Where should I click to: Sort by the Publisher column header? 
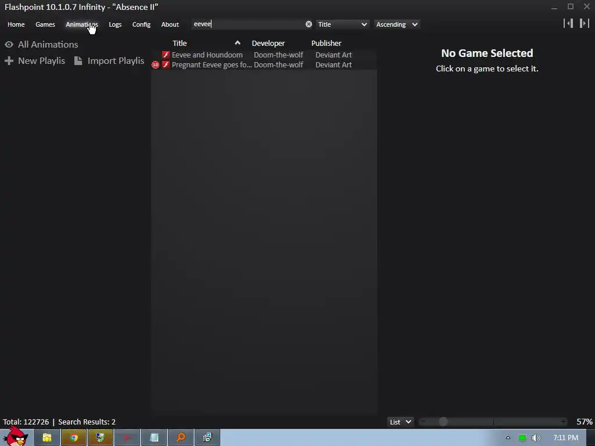327,43
